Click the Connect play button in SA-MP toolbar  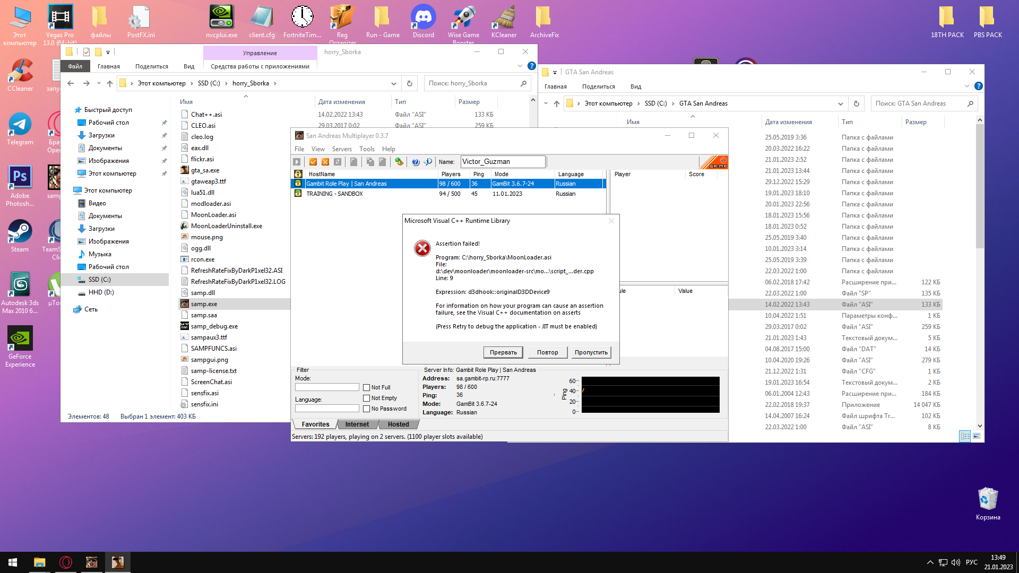(x=297, y=162)
